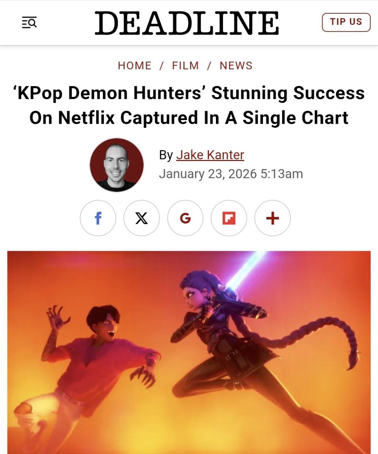Open the menu and search icon
378x454 pixels.
coord(29,23)
